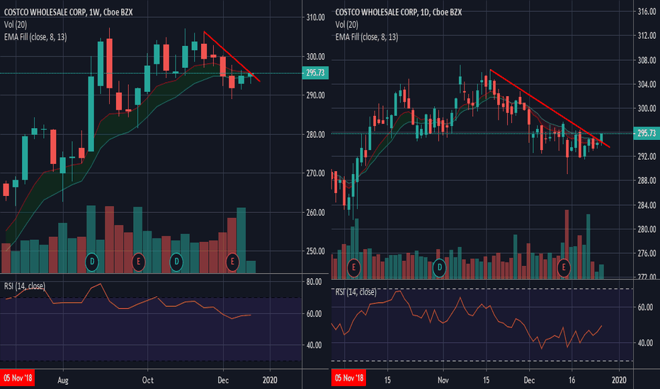Click 250.00 on weekly price scale

315,252
